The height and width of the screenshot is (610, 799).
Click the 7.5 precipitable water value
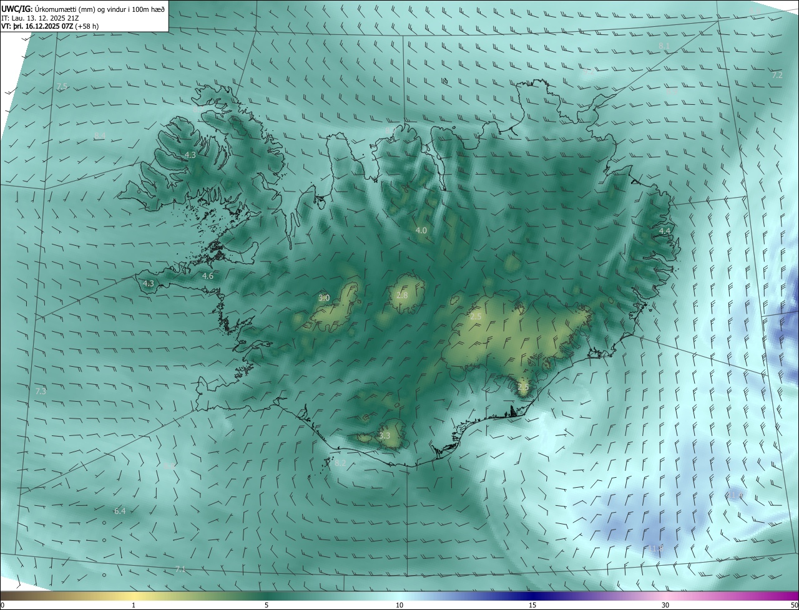click(62, 86)
